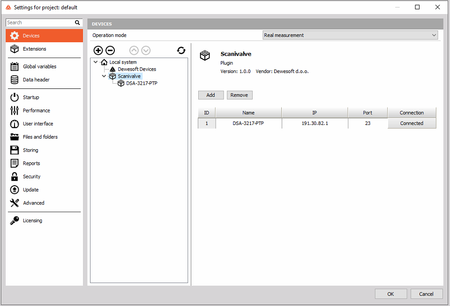Open Data header settings
This screenshot has width=450, height=306.
44,80
